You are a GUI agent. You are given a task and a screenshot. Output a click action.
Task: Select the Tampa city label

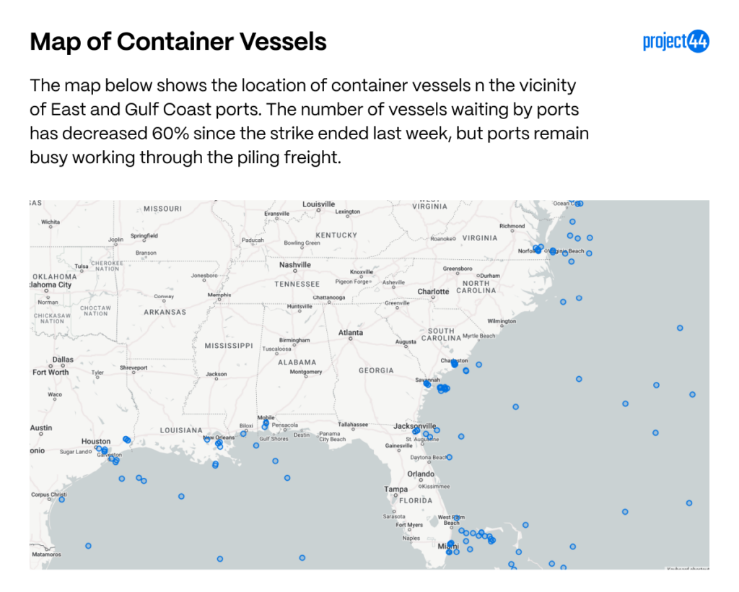tap(395, 489)
